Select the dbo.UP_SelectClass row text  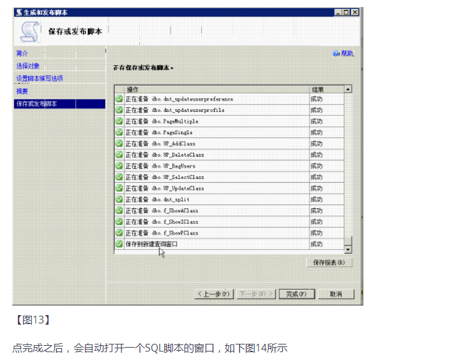pos(165,177)
